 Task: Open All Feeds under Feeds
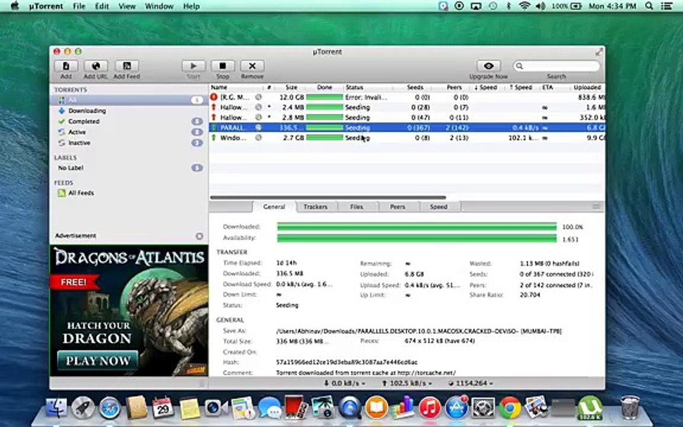129,193
